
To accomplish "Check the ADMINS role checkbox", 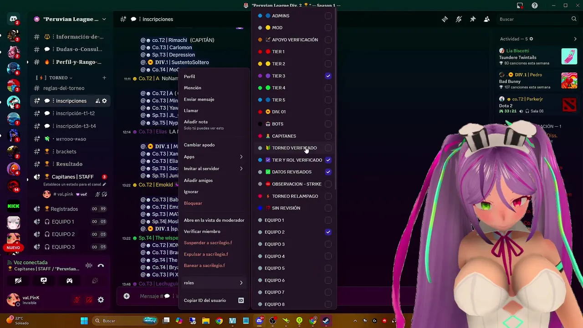I will [328, 15].
